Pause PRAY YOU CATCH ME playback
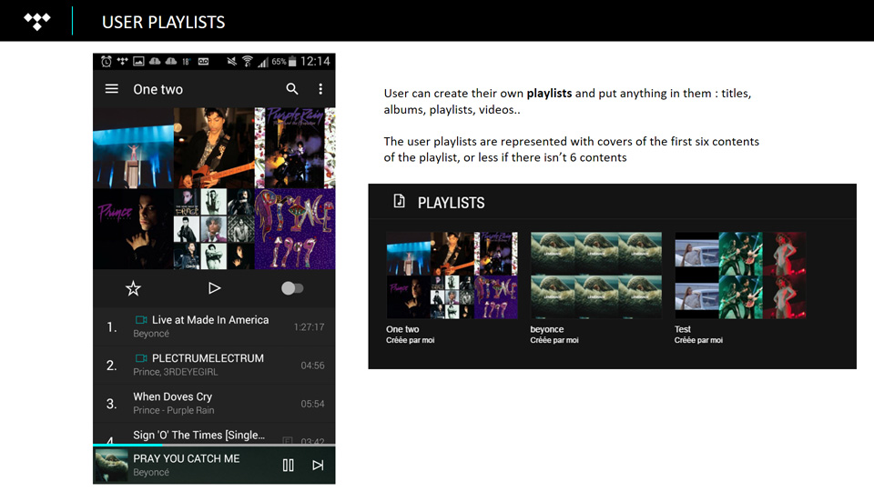The height and width of the screenshot is (491, 874). click(289, 465)
